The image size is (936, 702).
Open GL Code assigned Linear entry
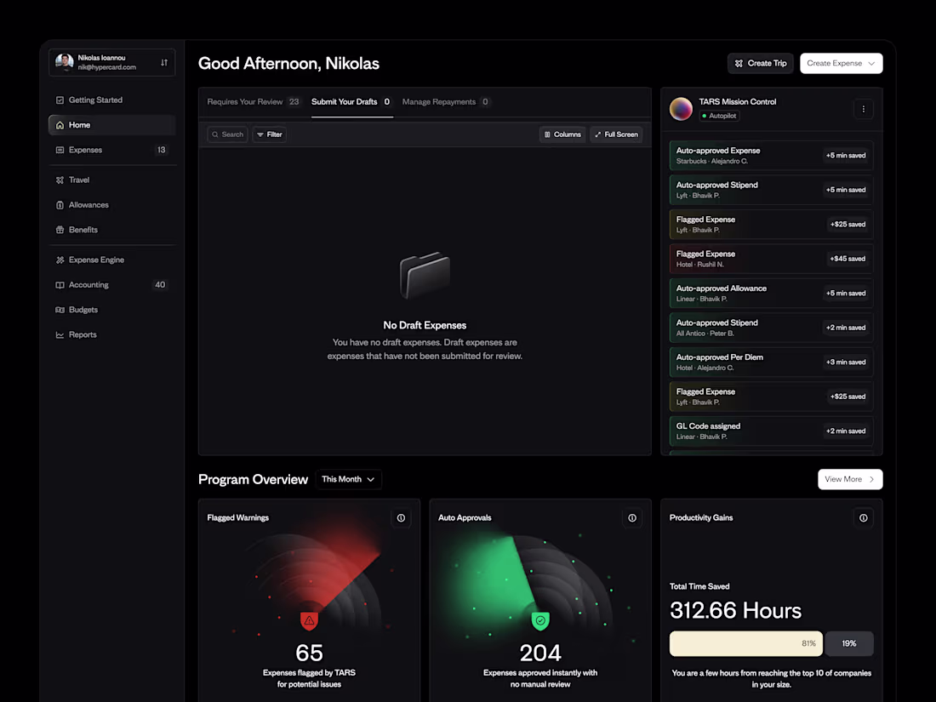[x=771, y=431]
